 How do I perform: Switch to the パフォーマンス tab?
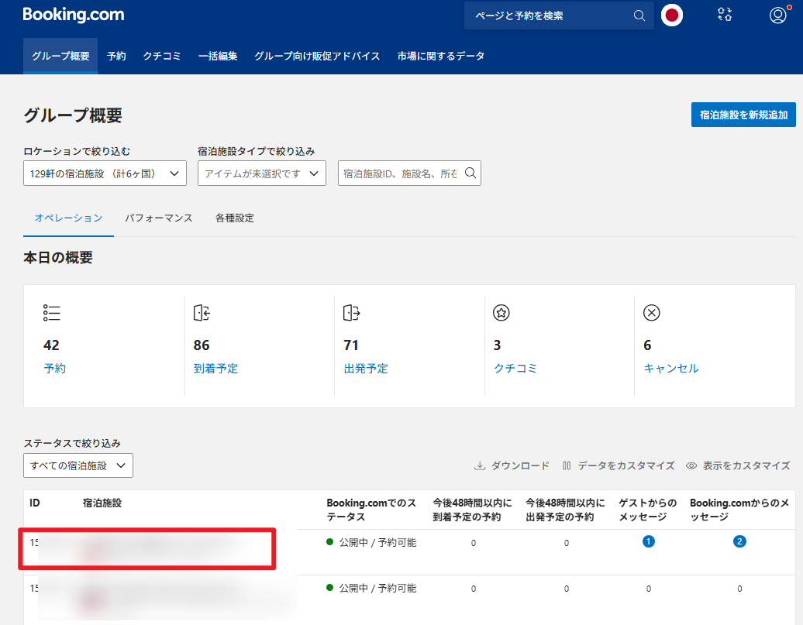[159, 218]
